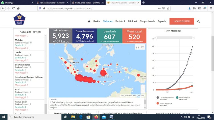The height and width of the screenshot is (120, 214).
Task: Select the Maluku province entry
Action: click(29, 44)
